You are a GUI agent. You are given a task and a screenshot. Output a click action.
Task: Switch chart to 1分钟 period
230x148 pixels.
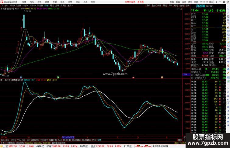pyautogui.click(x=12, y=5)
